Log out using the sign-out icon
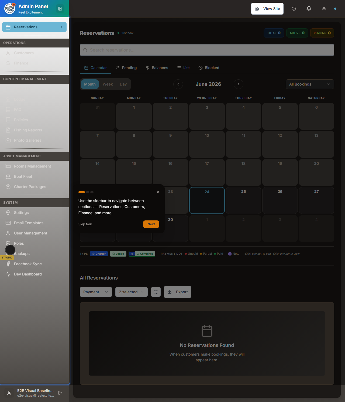The height and width of the screenshot is (402, 345). 60,393
